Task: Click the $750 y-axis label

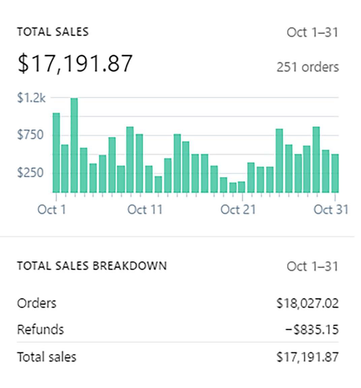Action: coord(31,135)
